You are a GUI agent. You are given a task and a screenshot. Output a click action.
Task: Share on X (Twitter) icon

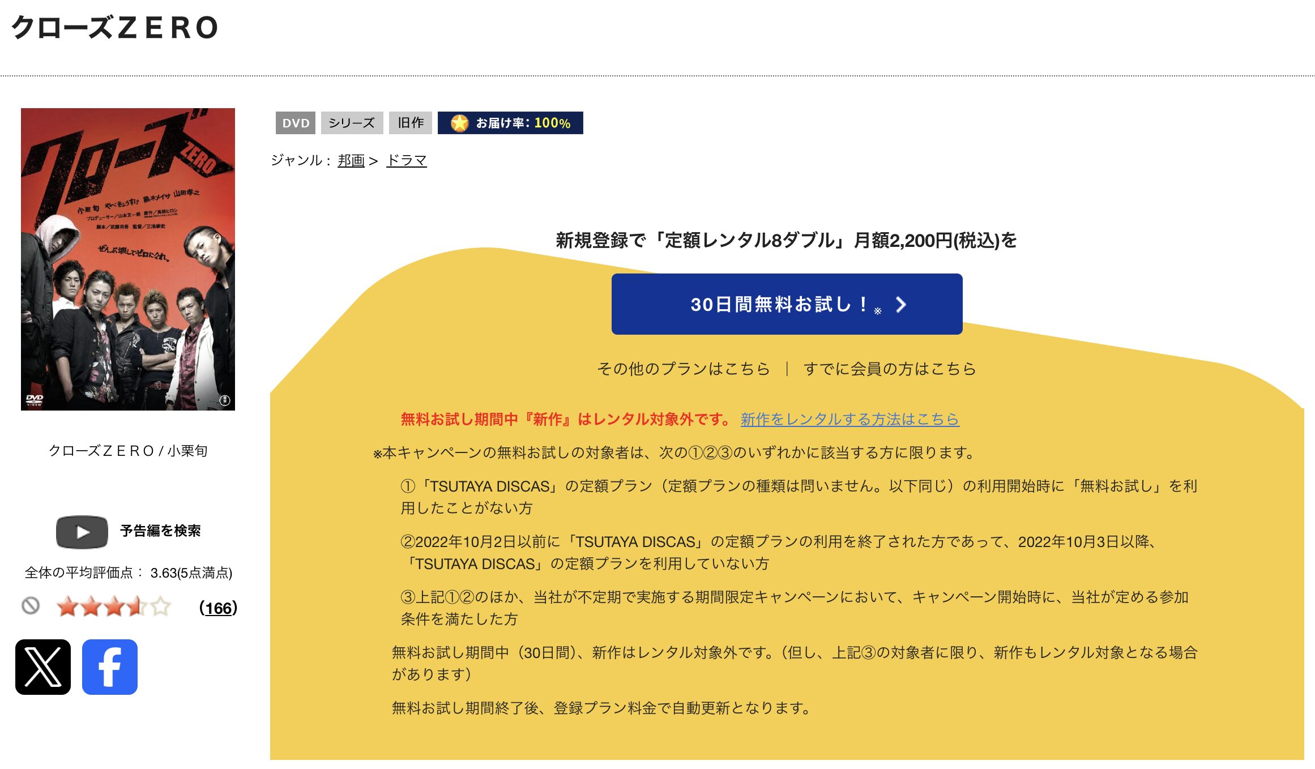click(x=43, y=667)
